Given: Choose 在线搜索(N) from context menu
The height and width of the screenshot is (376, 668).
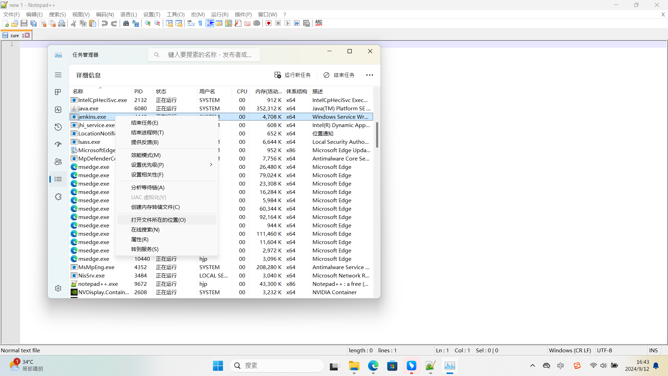Looking at the screenshot, I should click(167, 230).
